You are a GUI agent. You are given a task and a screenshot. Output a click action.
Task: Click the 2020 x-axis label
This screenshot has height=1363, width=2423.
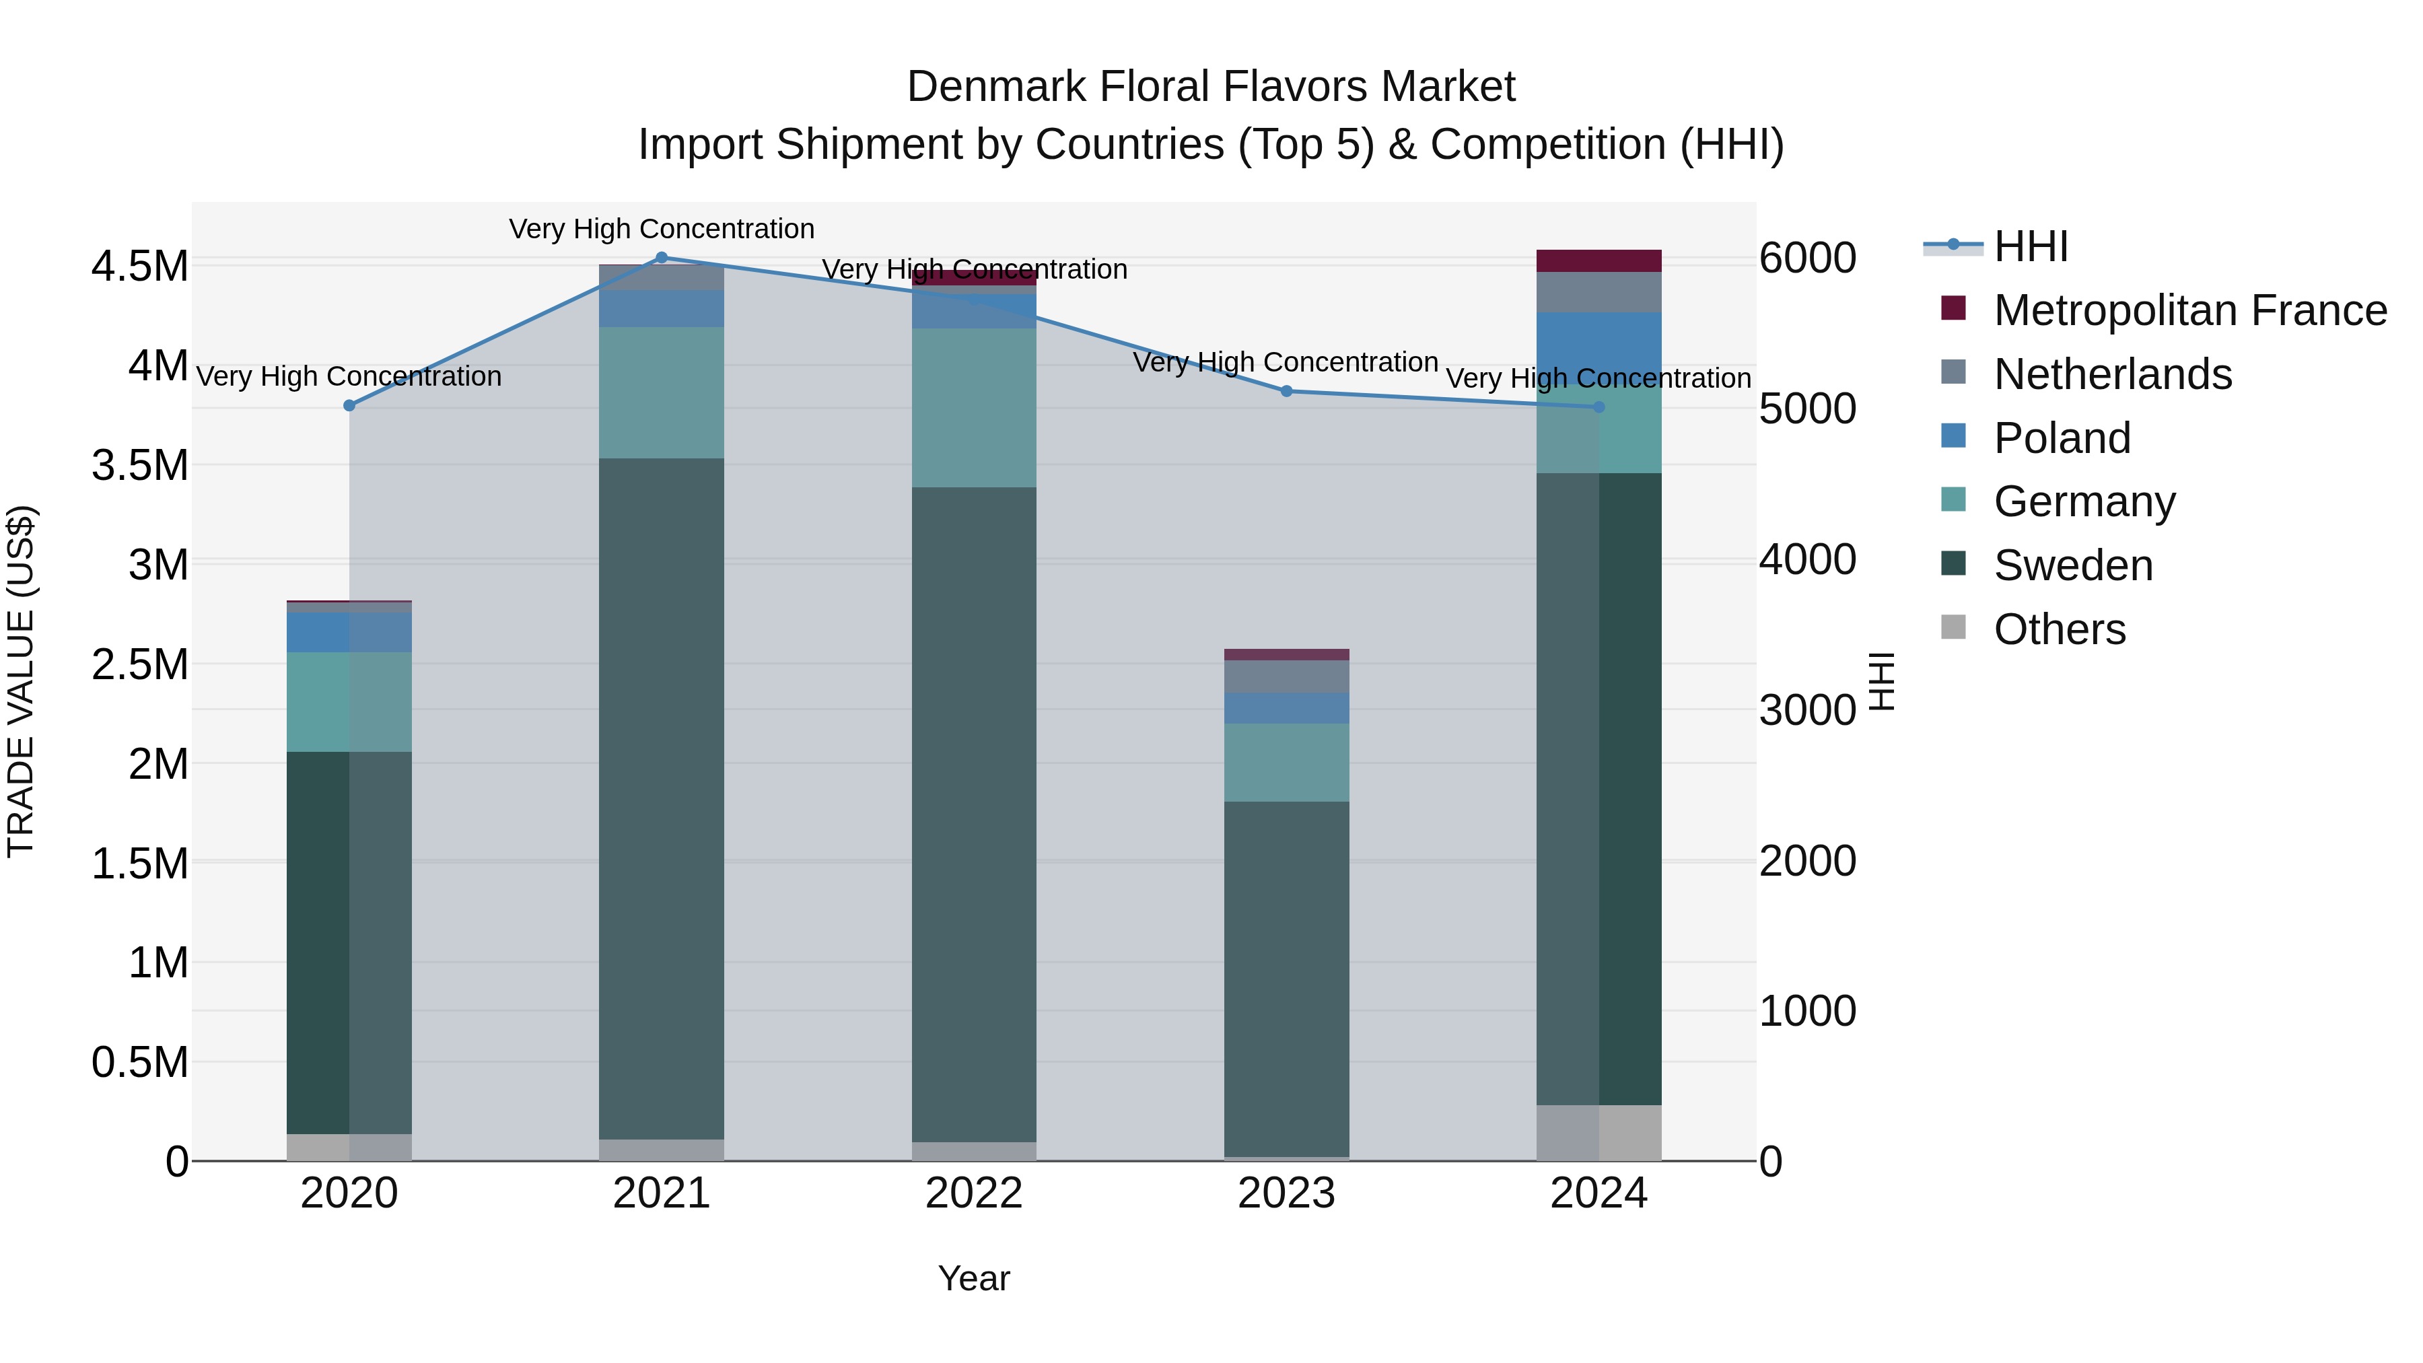[x=349, y=1193]
